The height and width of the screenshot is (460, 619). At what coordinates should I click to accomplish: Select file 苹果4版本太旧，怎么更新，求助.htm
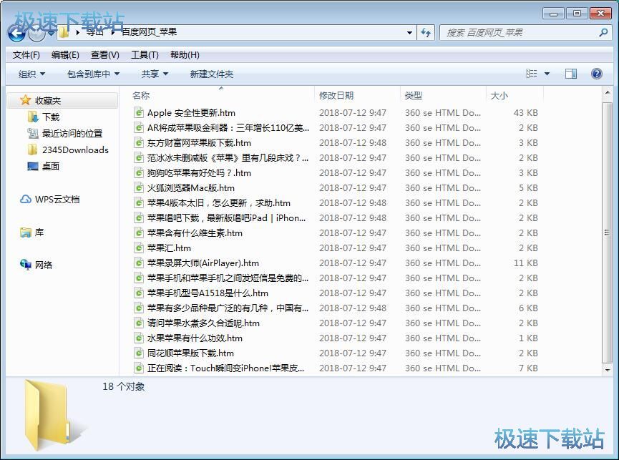coord(219,202)
